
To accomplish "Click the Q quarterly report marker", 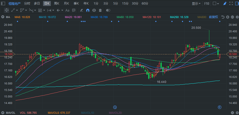I will [x=115, y=107].
